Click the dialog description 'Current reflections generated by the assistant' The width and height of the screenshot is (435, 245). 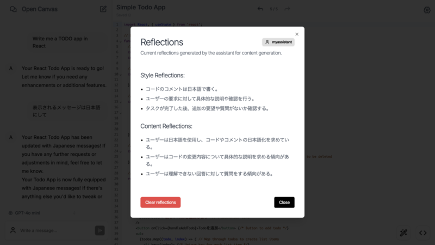click(x=211, y=53)
